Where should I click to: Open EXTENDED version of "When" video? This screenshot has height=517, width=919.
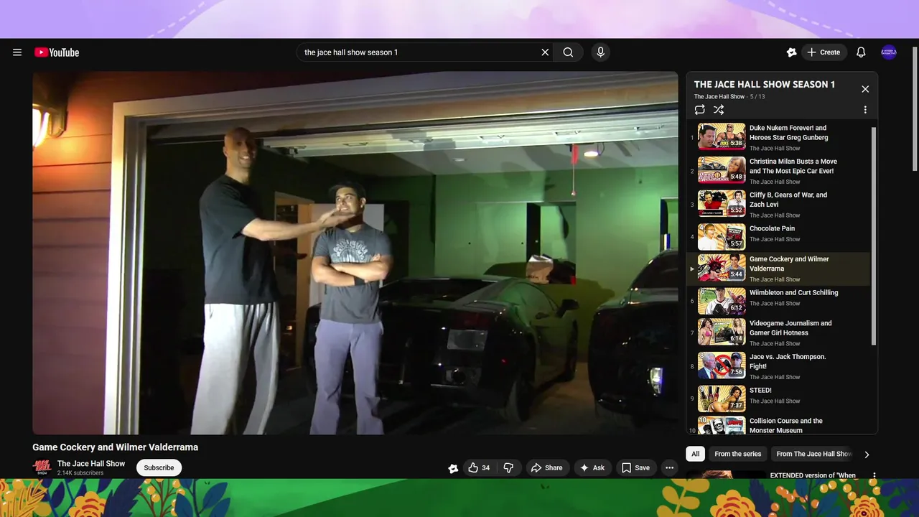click(813, 475)
